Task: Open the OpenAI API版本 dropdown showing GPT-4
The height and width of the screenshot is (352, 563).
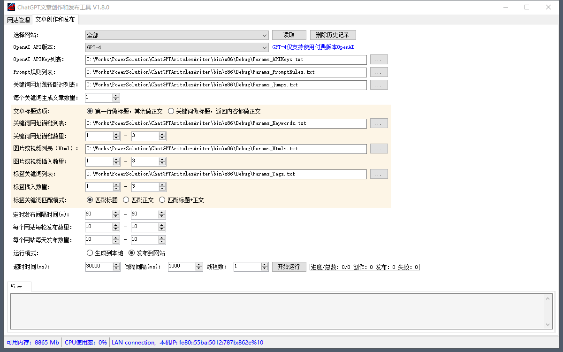Action: tap(177, 47)
